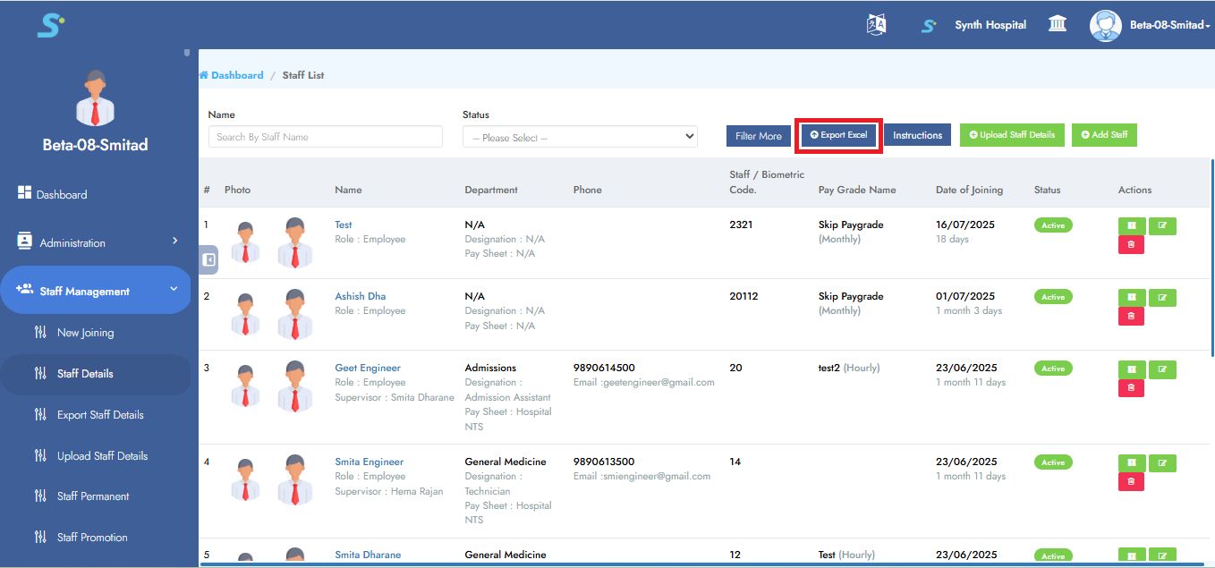The height and width of the screenshot is (568, 1215).
Task: Select the New Joining sliders icon
Action: click(x=40, y=332)
